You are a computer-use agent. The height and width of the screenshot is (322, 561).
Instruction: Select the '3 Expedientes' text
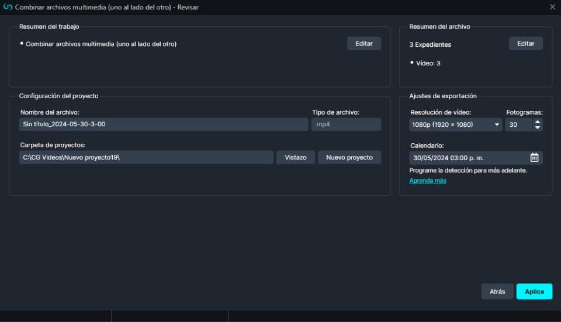pyautogui.click(x=430, y=45)
